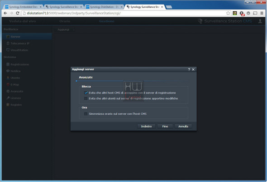Click the user profile icon top right

[260, 21]
